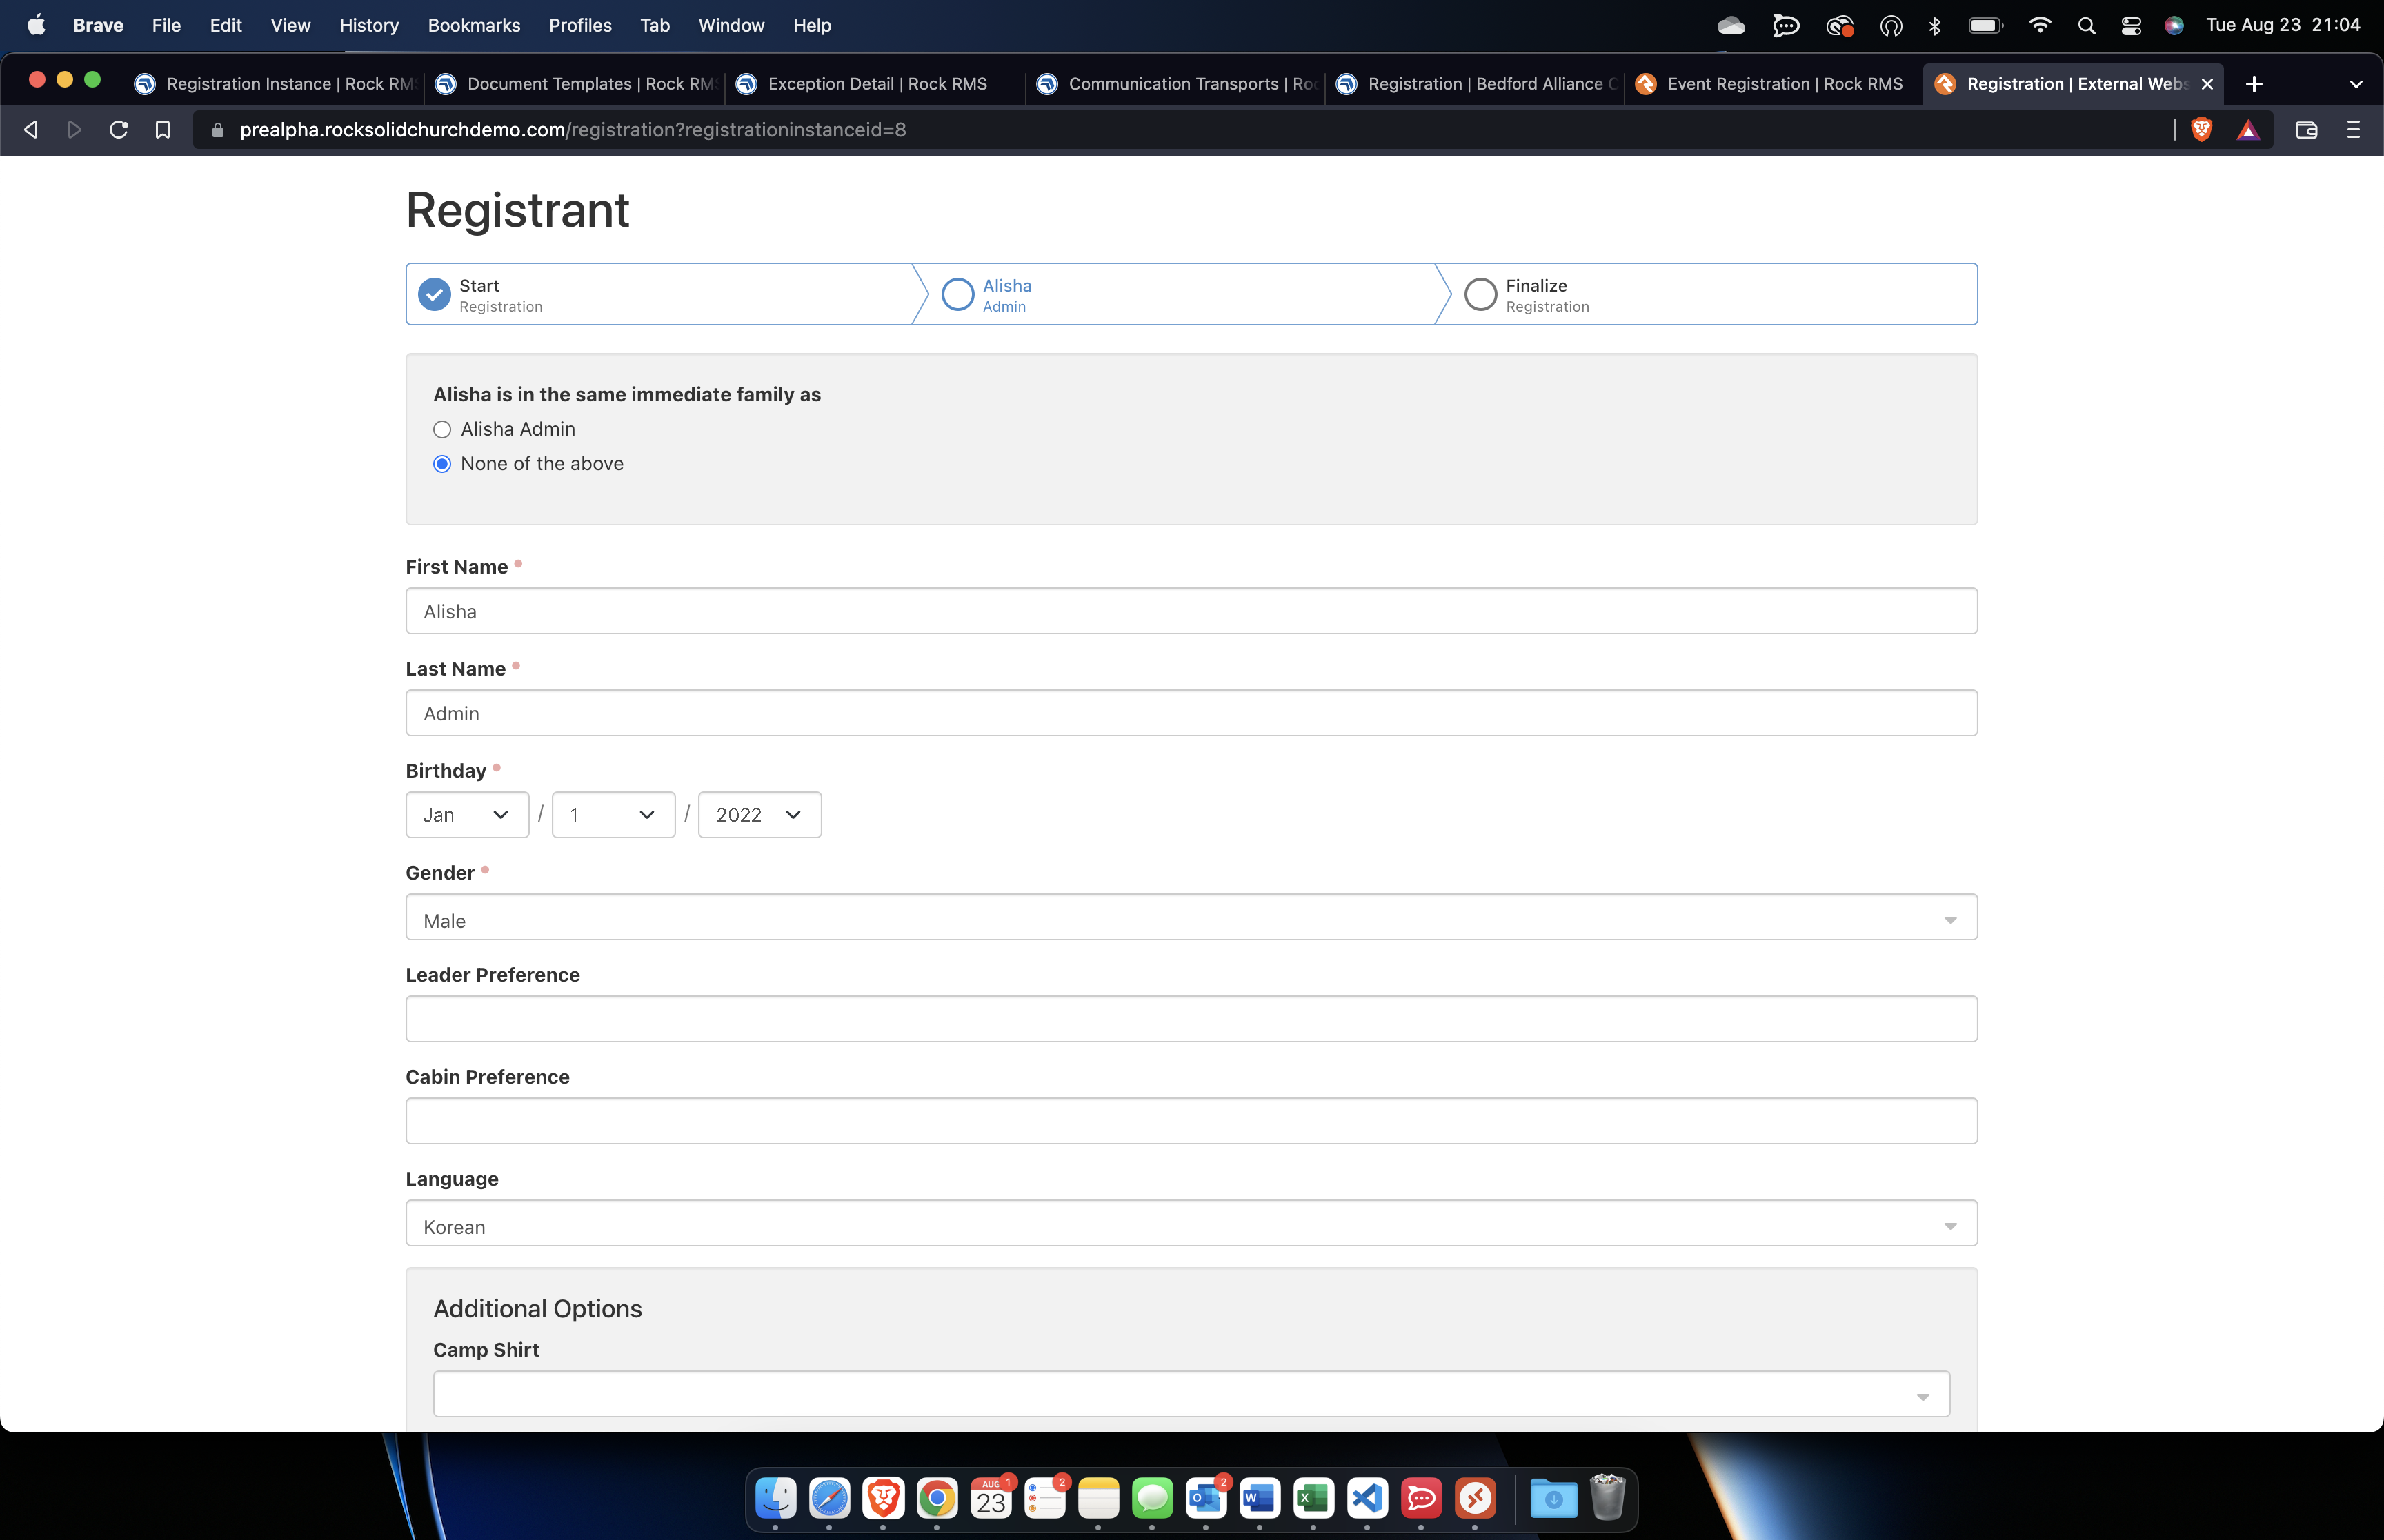Open Microsoft Excel from dock
This screenshot has height=1540, width=2384.
coord(1313,1498)
